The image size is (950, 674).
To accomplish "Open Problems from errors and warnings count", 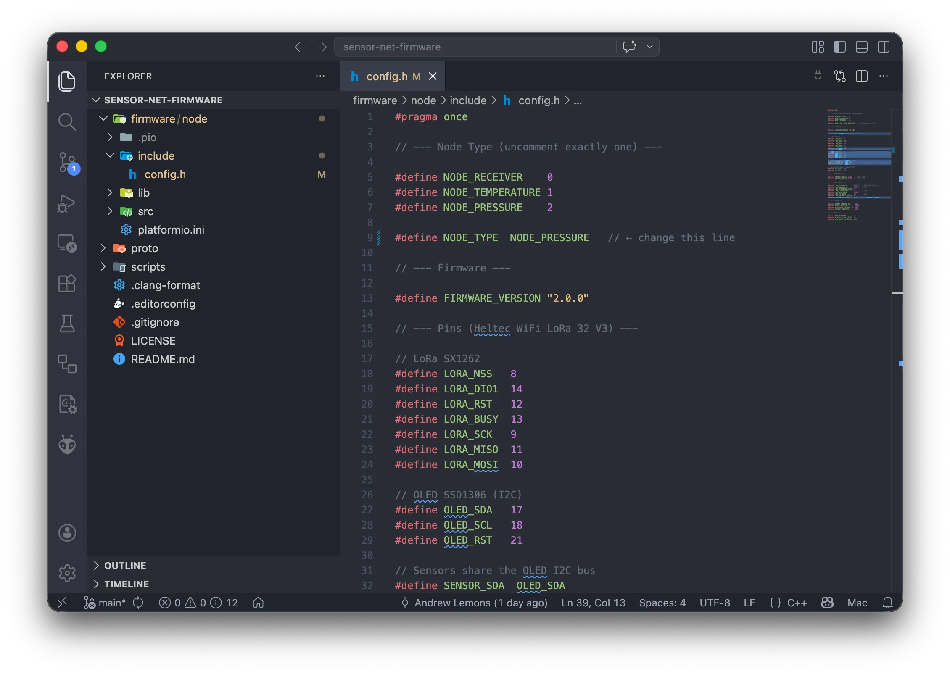I will click(198, 603).
